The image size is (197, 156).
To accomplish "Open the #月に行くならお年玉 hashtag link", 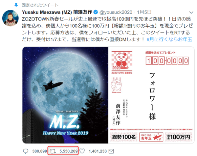I will coord(169,39).
